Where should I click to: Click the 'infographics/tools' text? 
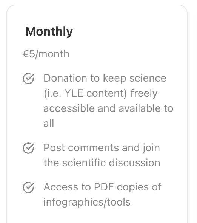pos(87,202)
